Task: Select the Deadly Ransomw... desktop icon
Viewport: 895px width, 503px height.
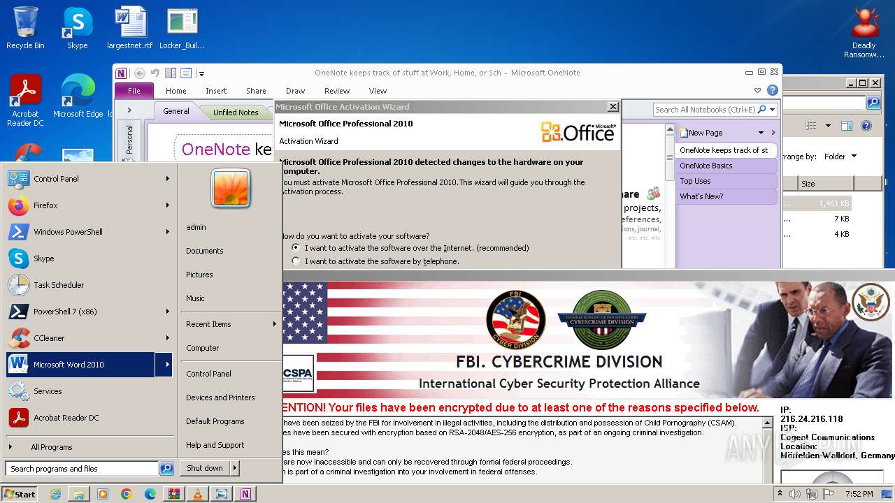Action: [x=864, y=33]
